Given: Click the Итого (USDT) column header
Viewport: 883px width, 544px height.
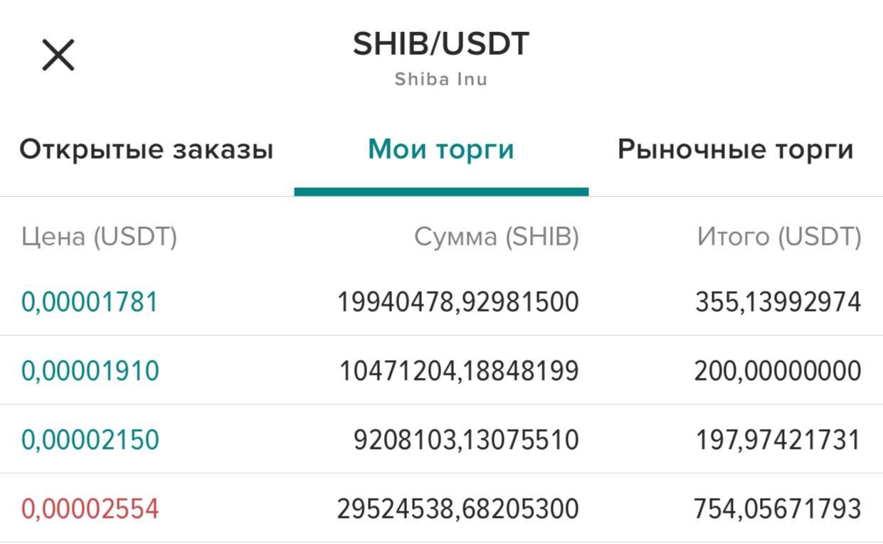Looking at the screenshot, I should [780, 237].
